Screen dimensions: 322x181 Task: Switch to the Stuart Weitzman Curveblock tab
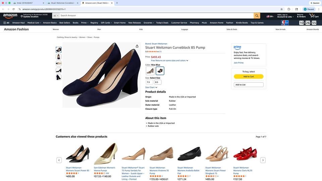pos(62,3)
